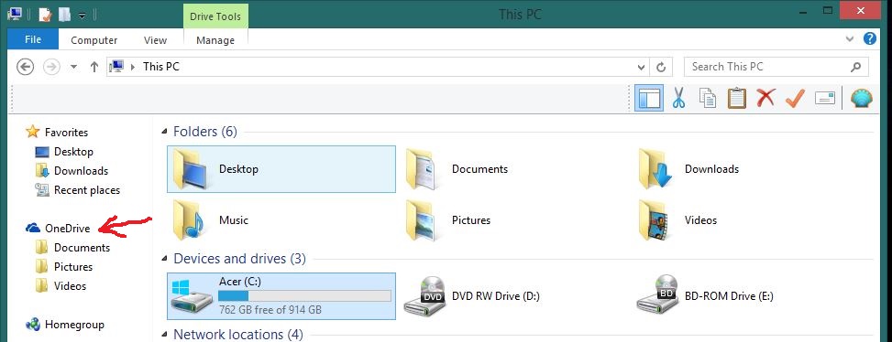Open the View ribbon tab

pyautogui.click(x=155, y=39)
